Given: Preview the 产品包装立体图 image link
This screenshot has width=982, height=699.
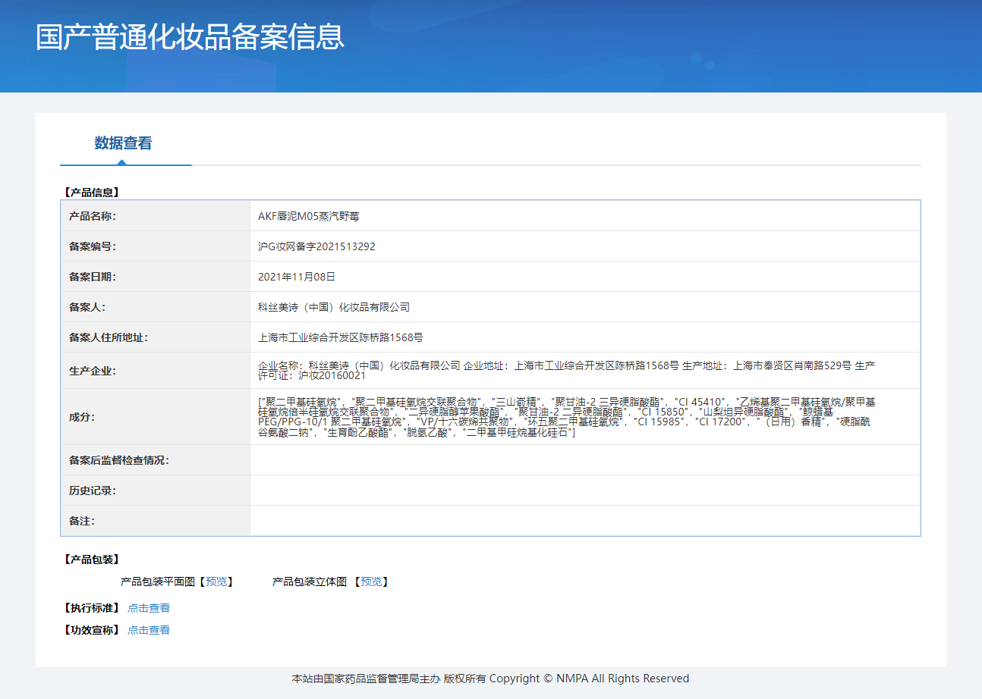Looking at the screenshot, I should (371, 581).
